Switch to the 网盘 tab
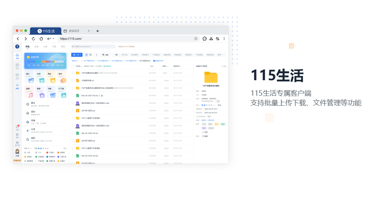The height and width of the screenshot is (199, 391). [x=27, y=47]
